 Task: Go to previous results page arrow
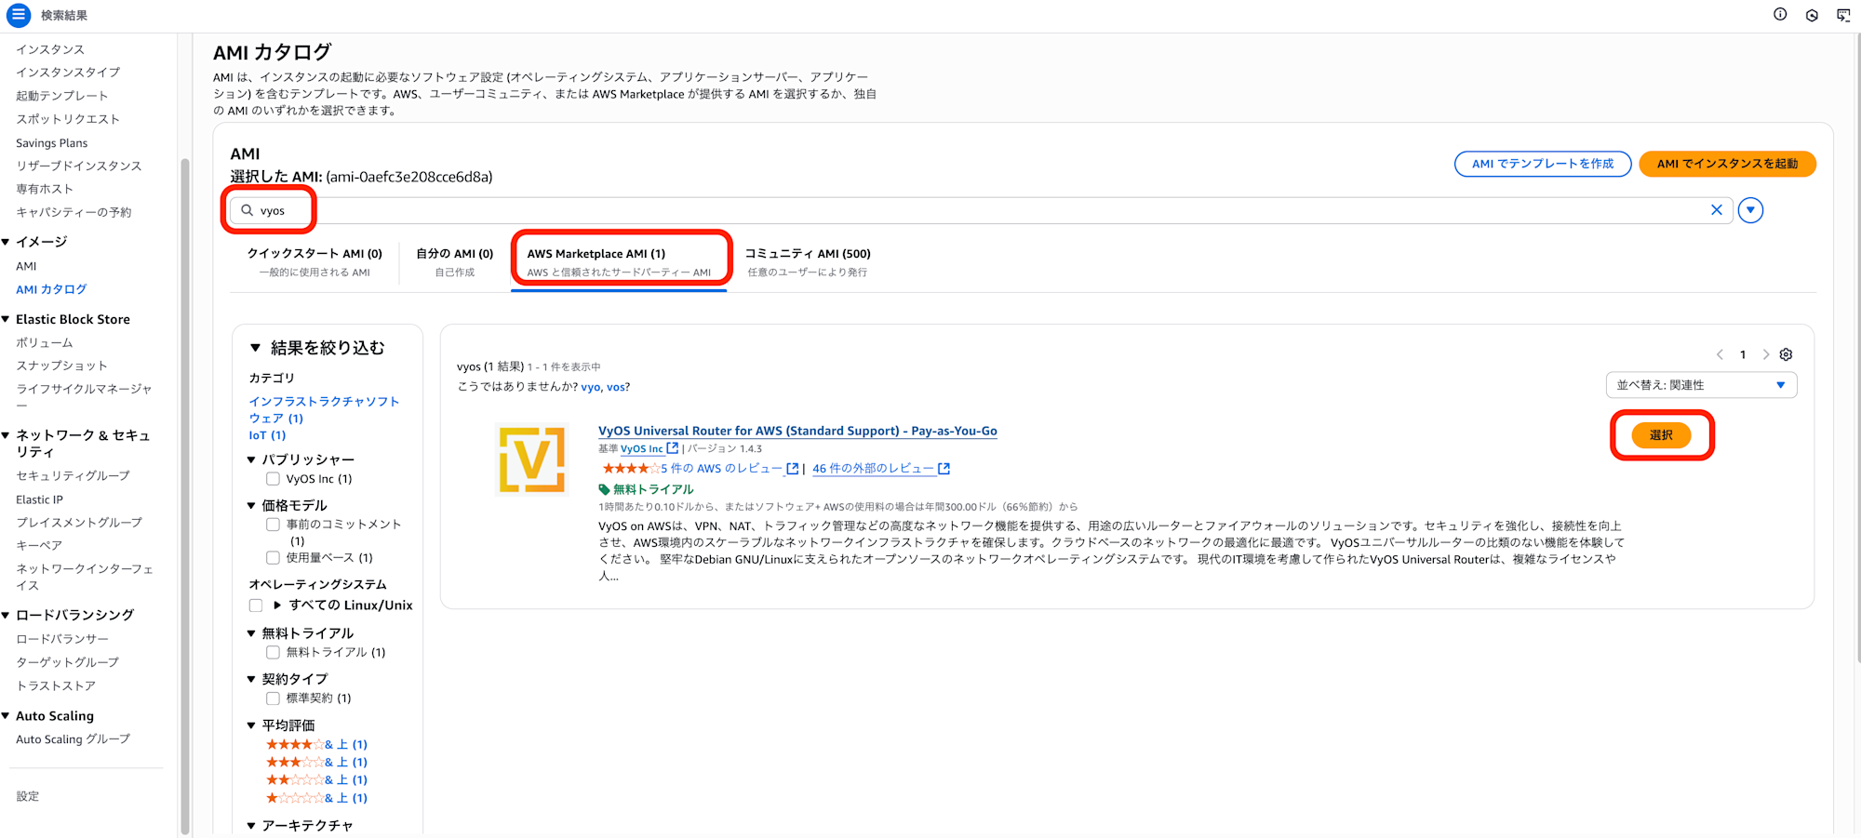click(1720, 354)
